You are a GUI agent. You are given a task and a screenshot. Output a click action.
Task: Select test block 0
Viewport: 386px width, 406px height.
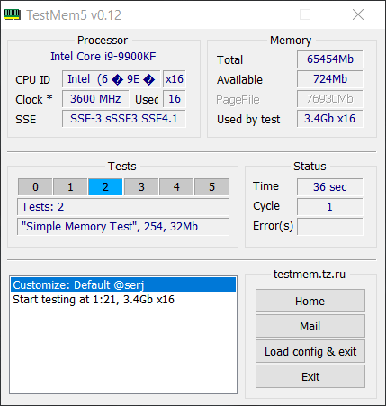click(x=35, y=187)
